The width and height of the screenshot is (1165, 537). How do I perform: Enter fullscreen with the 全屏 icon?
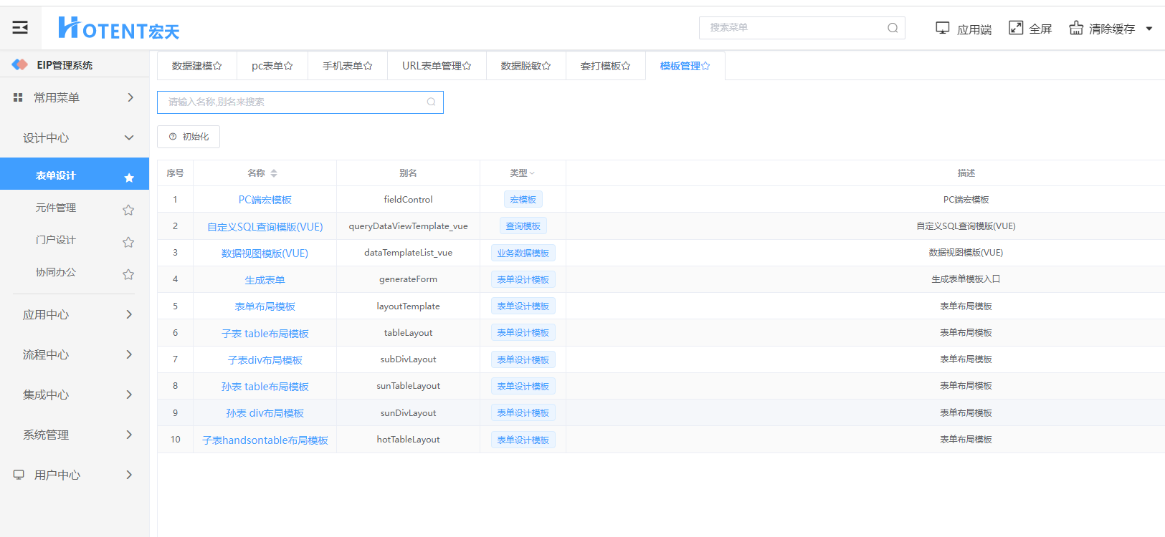click(1016, 28)
